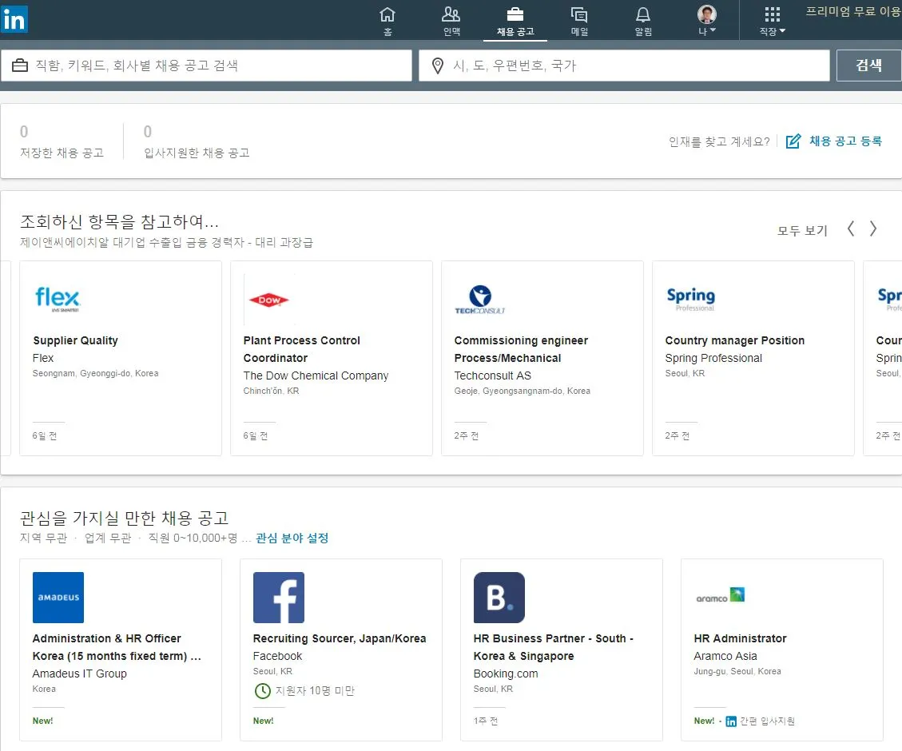This screenshot has height=751, width=902.
Task: Open Administration & HR Officer Korea job
Action: pyautogui.click(x=117, y=647)
